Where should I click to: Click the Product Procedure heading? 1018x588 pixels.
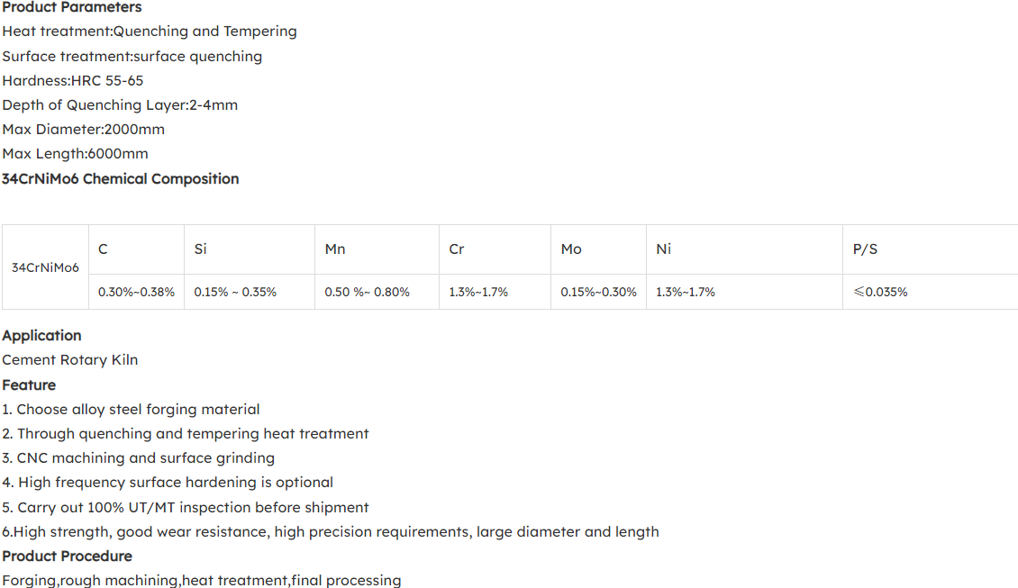67,556
